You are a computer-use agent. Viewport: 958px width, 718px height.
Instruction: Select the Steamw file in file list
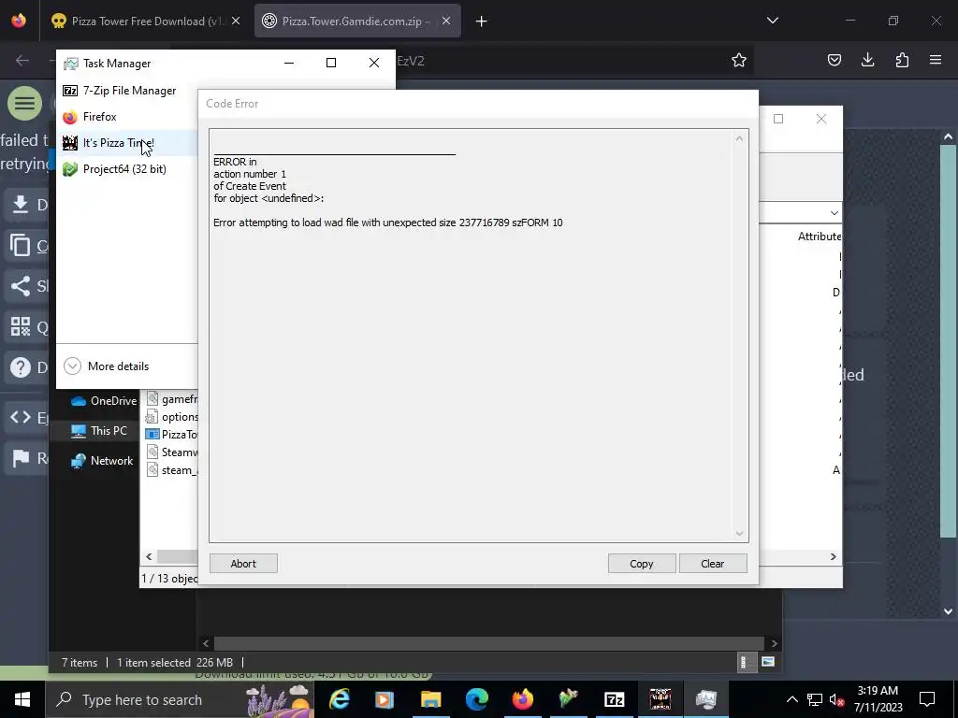[171, 452]
